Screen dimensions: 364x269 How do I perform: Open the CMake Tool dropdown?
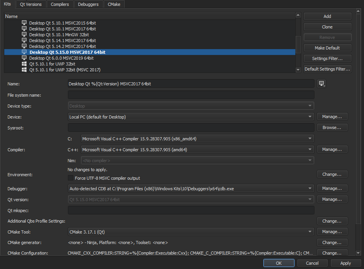191,232
